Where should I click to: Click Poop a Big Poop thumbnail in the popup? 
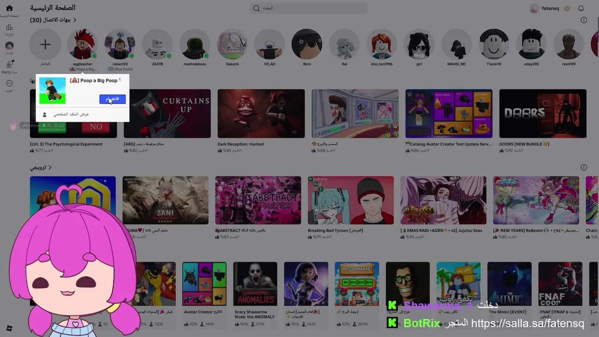pos(52,91)
